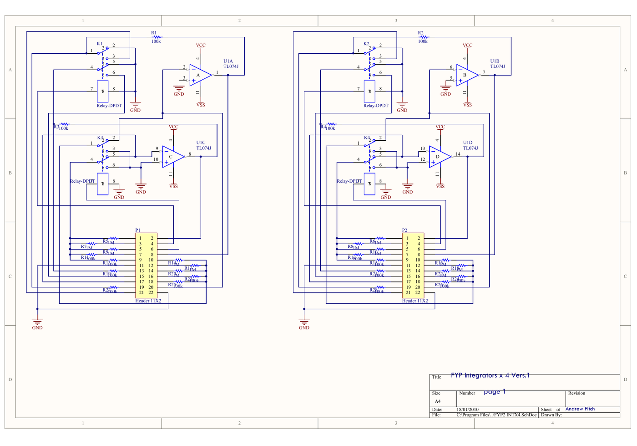Select resistor R6 1M near header P2

(380, 238)
